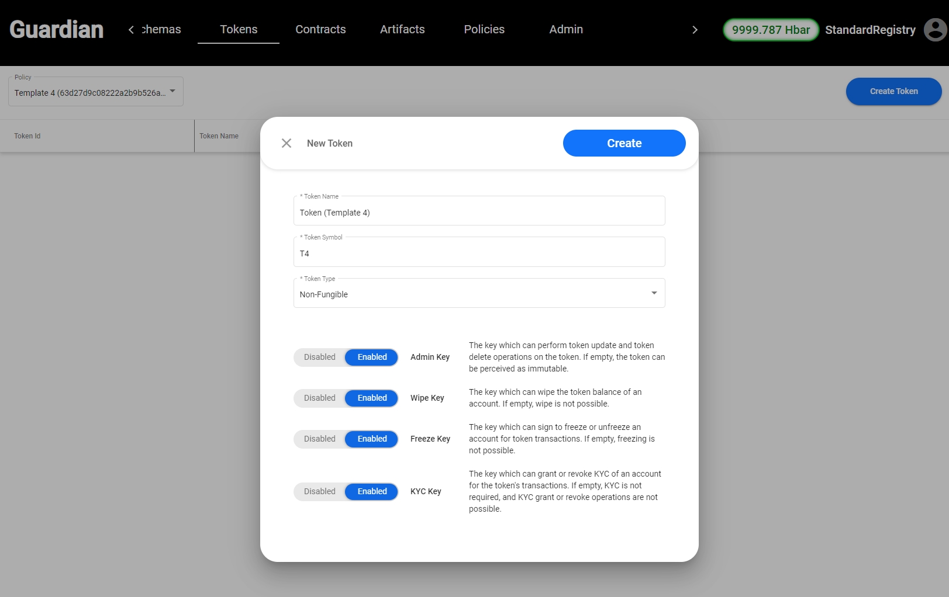
Task: Turn off the KYC Key option
Action: [320, 491]
